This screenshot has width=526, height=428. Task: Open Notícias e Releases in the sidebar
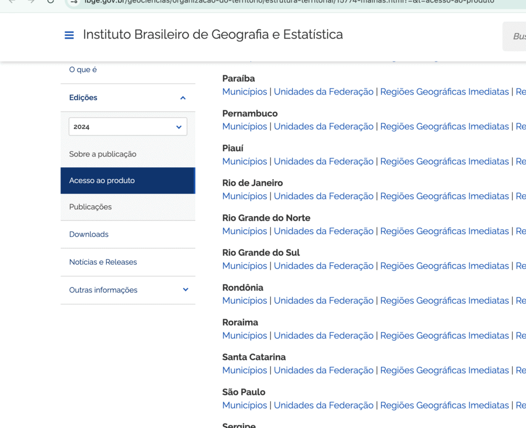tap(103, 262)
